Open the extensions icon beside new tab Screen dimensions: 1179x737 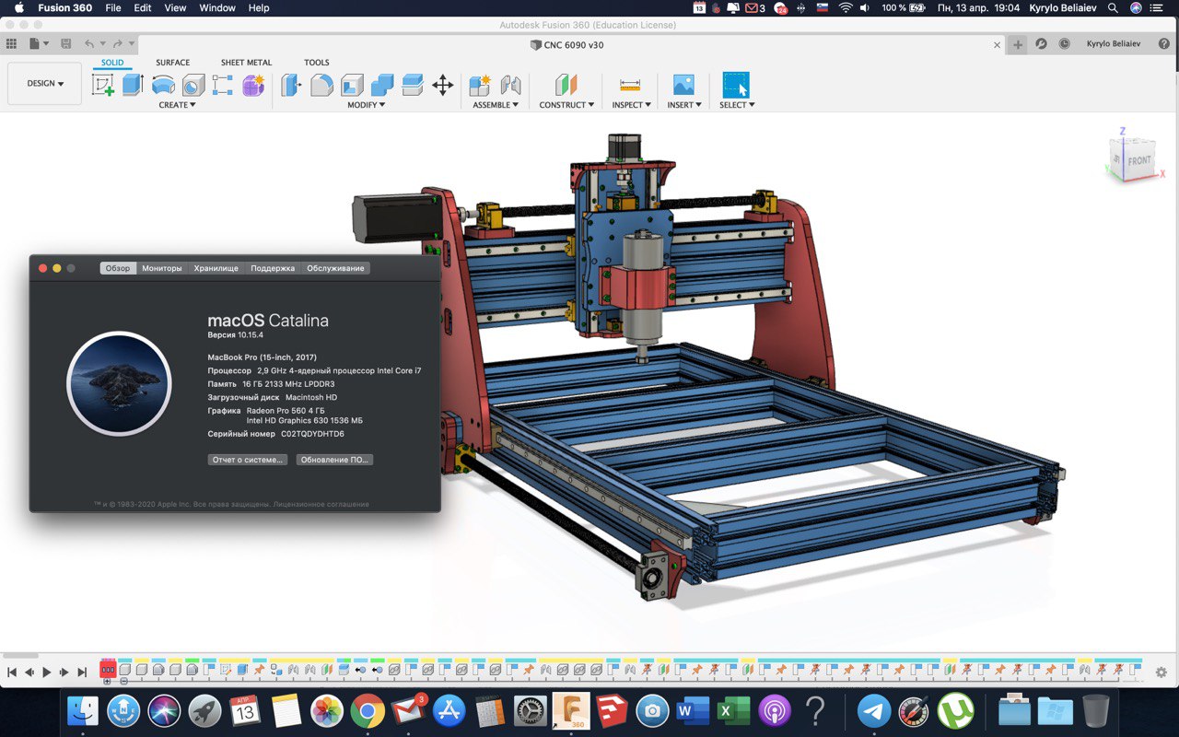(x=1041, y=43)
